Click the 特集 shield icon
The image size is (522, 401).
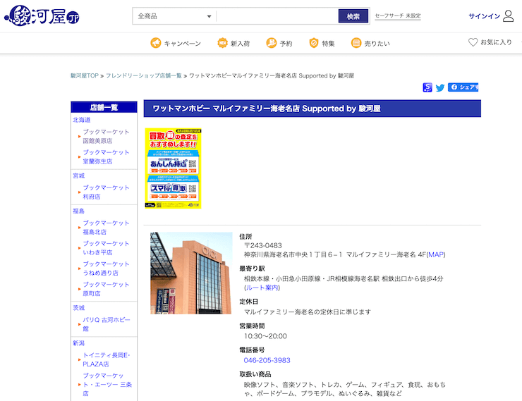point(314,43)
